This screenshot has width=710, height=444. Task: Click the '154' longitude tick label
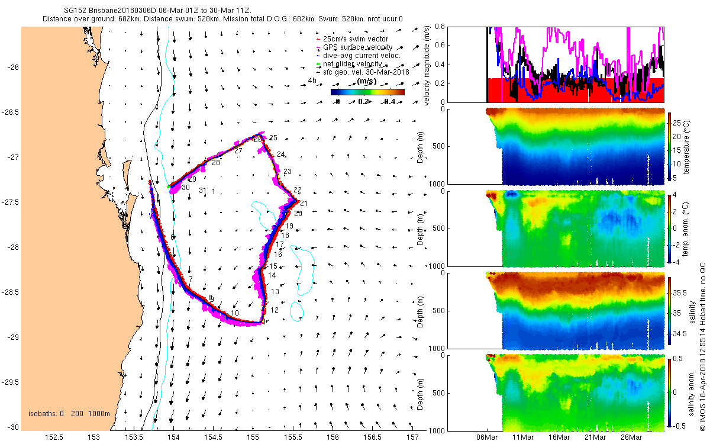click(x=173, y=437)
